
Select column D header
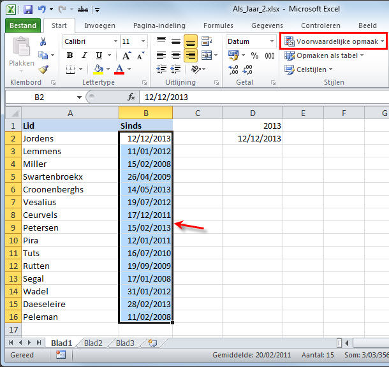[x=253, y=113]
